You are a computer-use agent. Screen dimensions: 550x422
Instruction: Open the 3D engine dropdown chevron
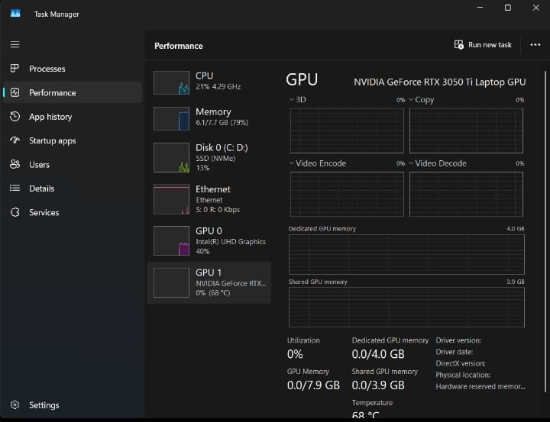(291, 99)
